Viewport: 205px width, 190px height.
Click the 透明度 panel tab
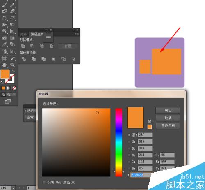coord(32,111)
